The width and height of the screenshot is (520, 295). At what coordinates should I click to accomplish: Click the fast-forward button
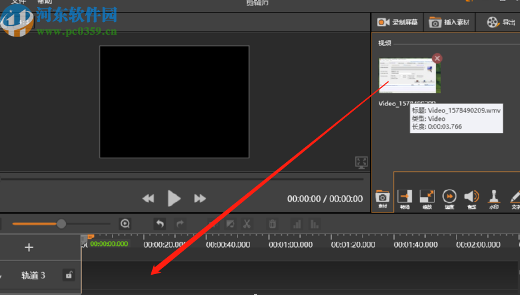pos(200,199)
